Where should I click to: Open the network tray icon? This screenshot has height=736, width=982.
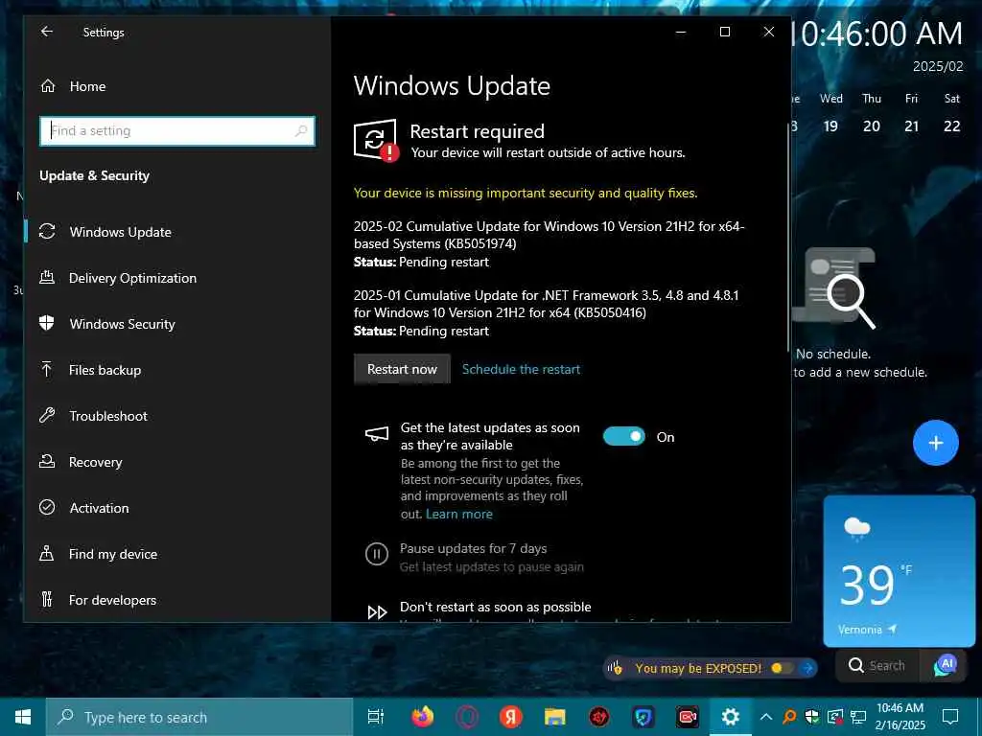tap(858, 717)
